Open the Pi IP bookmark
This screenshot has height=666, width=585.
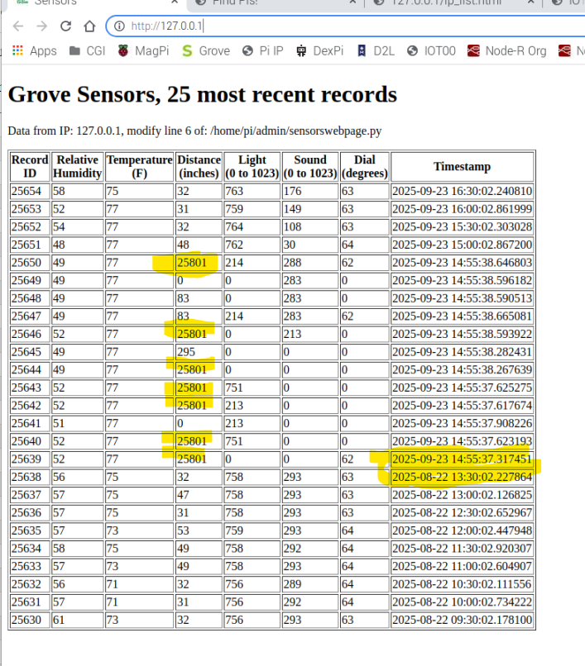(x=262, y=51)
